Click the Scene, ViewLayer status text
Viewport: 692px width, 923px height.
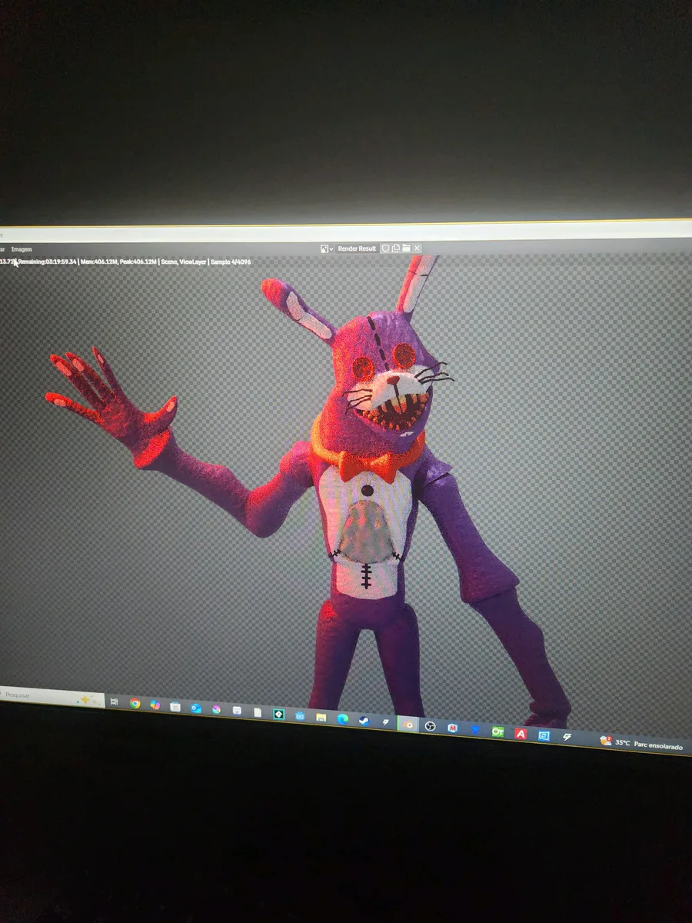(x=184, y=262)
